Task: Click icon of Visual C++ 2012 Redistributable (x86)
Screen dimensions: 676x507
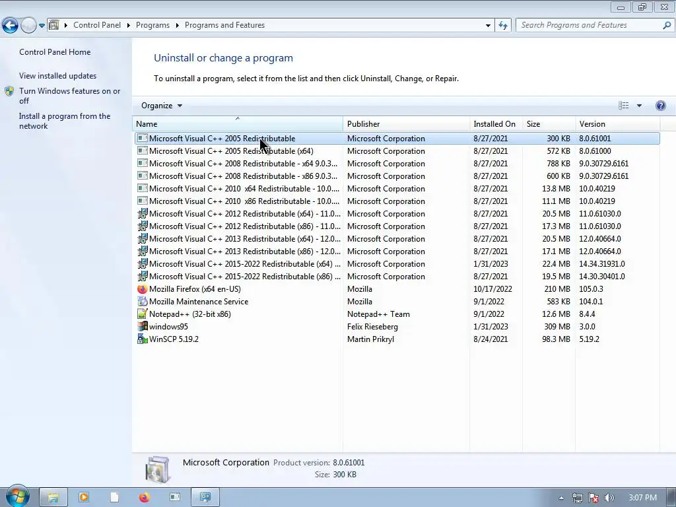Action: pyautogui.click(x=143, y=226)
